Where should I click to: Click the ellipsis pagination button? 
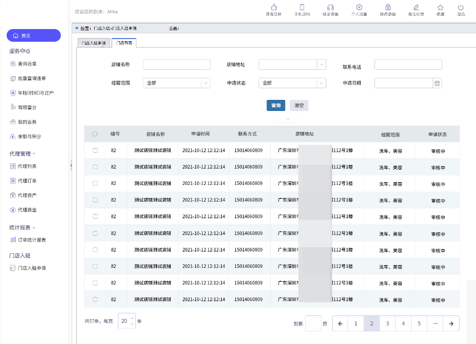pyautogui.click(x=435, y=324)
